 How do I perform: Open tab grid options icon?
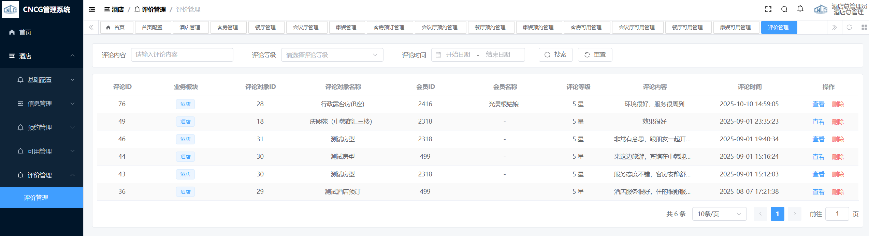tap(864, 27)
